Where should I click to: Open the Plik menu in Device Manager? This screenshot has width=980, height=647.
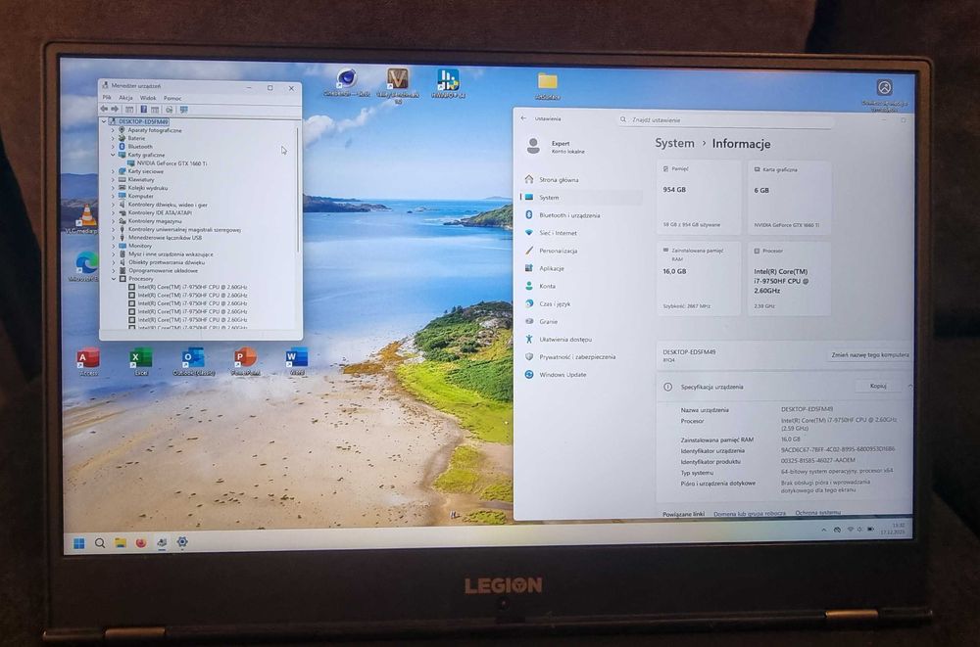(107, 98)
